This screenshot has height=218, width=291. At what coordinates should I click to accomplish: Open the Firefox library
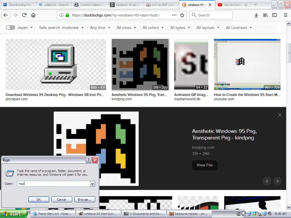[x=265, y=15]
